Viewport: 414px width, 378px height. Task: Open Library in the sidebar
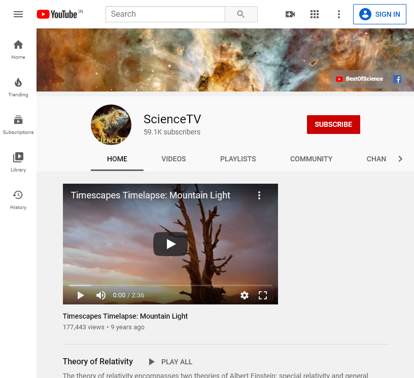[x=18, y=162]
